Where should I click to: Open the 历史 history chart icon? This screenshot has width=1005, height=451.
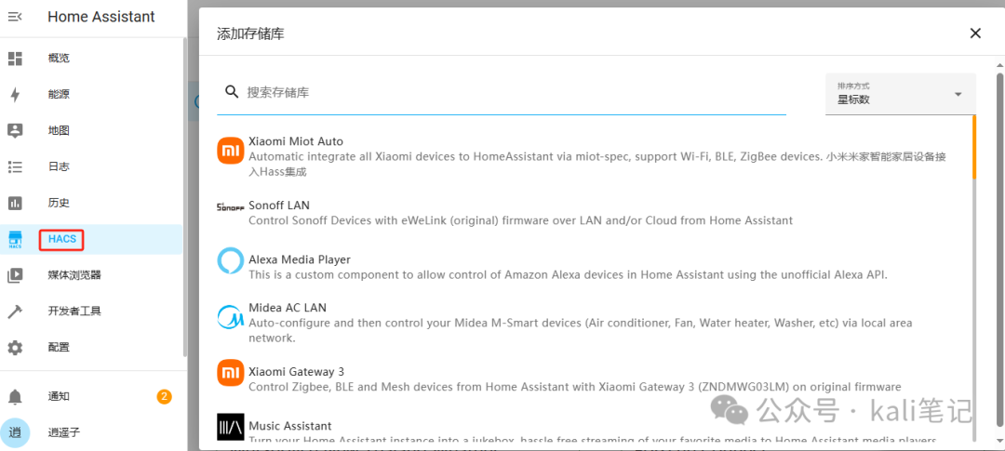coord(15,203)
